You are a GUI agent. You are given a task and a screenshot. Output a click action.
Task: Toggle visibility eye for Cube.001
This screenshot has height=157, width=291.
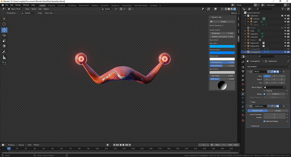pos(285,34)
